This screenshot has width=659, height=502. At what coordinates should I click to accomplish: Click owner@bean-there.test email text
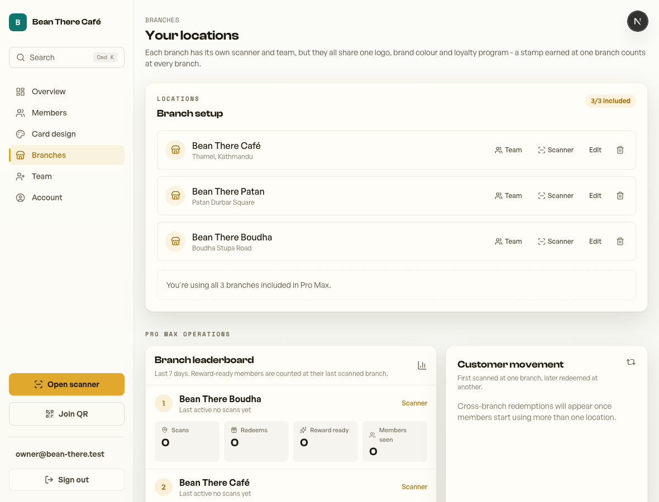60,454
